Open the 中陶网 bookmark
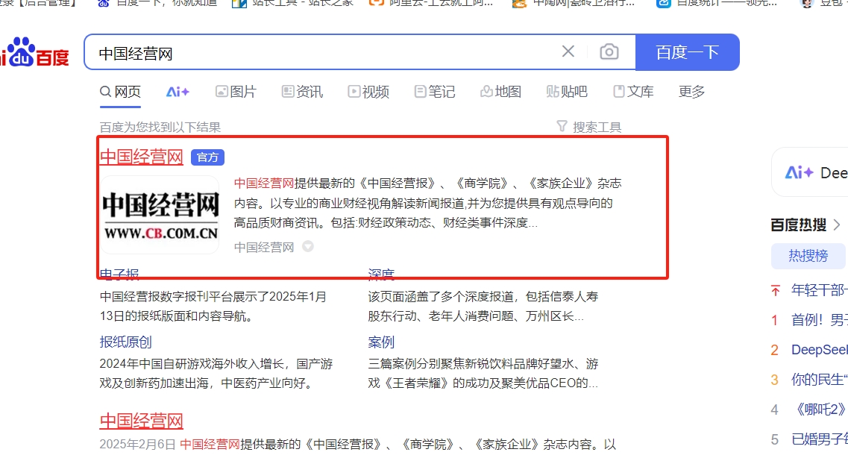This screenshot has width=848, height=458. tap(574, 3)
